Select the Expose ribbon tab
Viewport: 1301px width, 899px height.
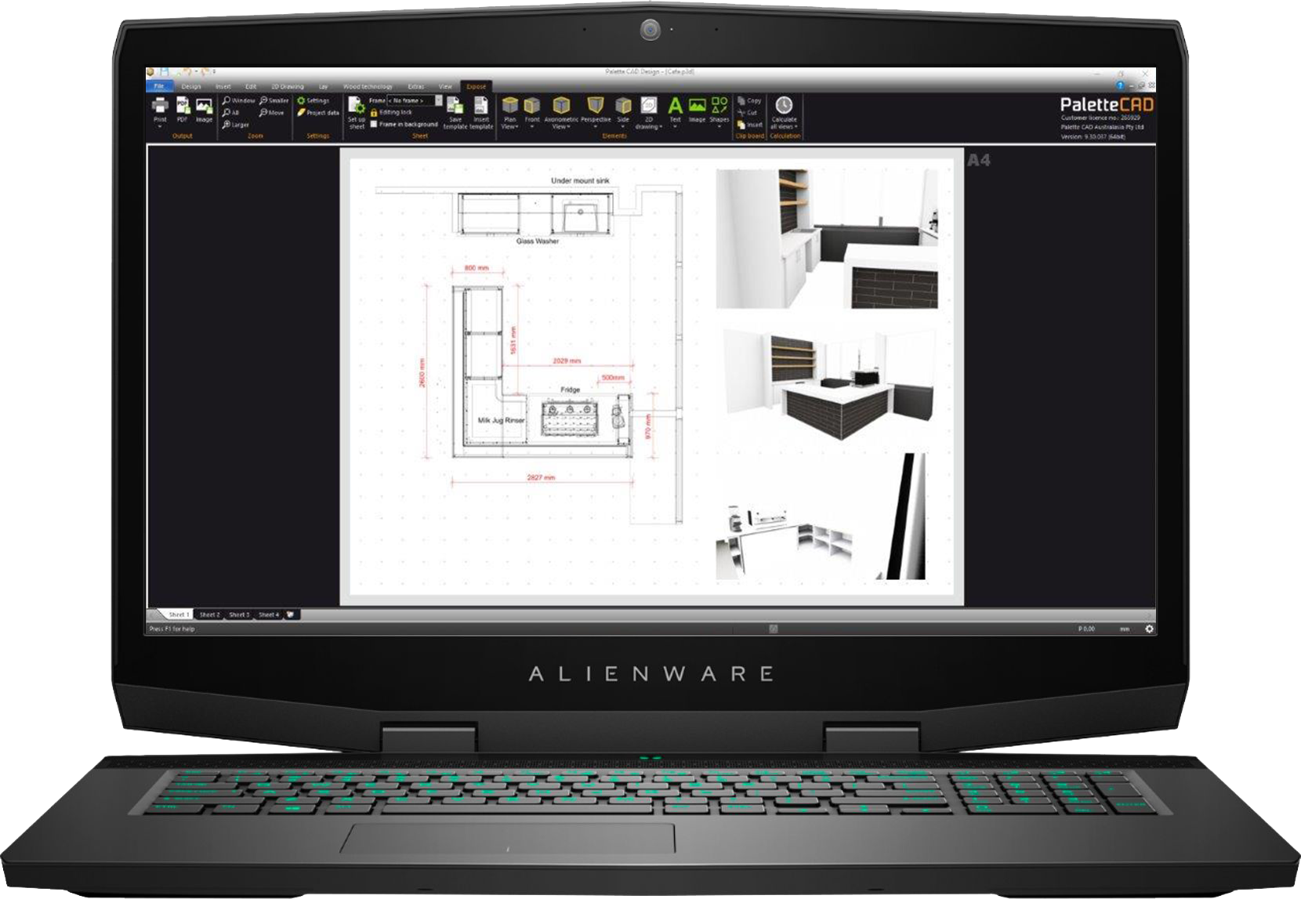coord(477,86)
